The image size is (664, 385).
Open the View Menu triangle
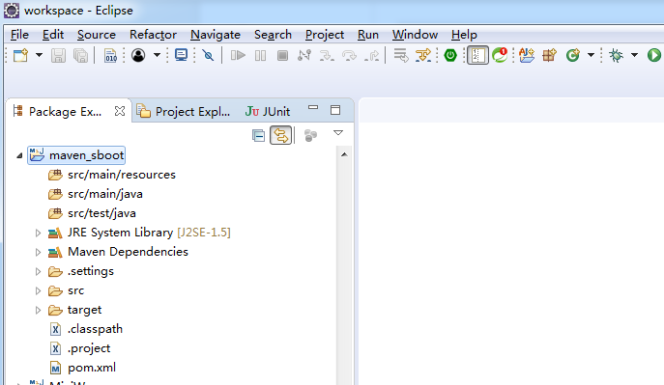[338, 133]
